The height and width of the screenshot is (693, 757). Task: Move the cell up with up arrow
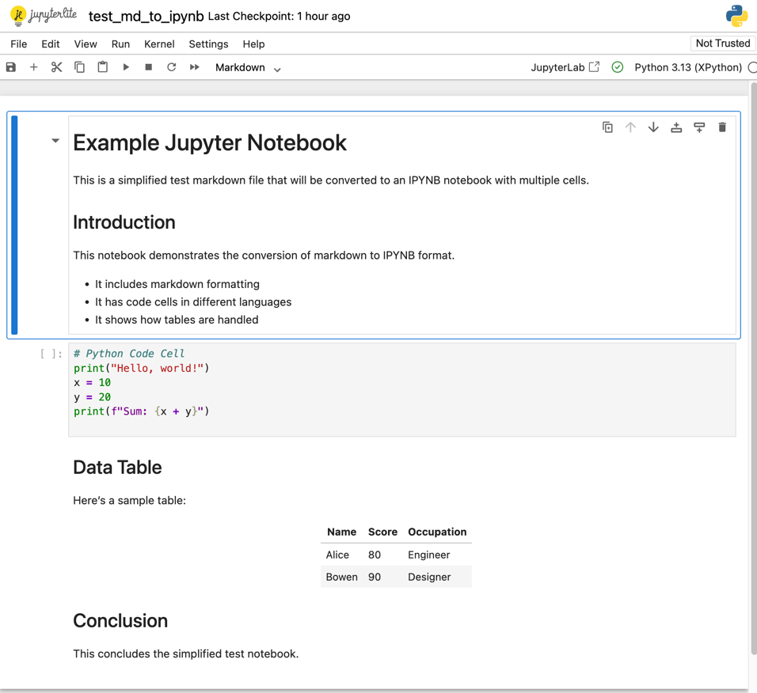[630, 127]
